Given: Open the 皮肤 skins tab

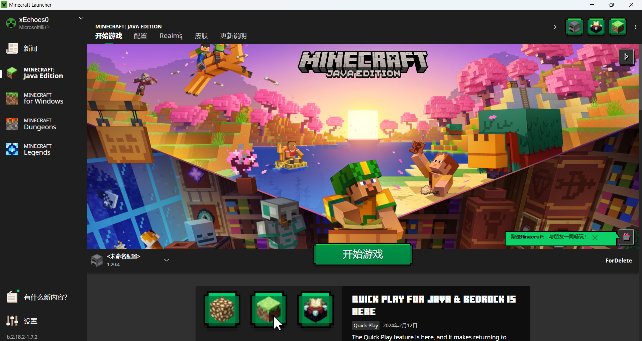Looking at the screenshot, I should click(x=201, y=36).
